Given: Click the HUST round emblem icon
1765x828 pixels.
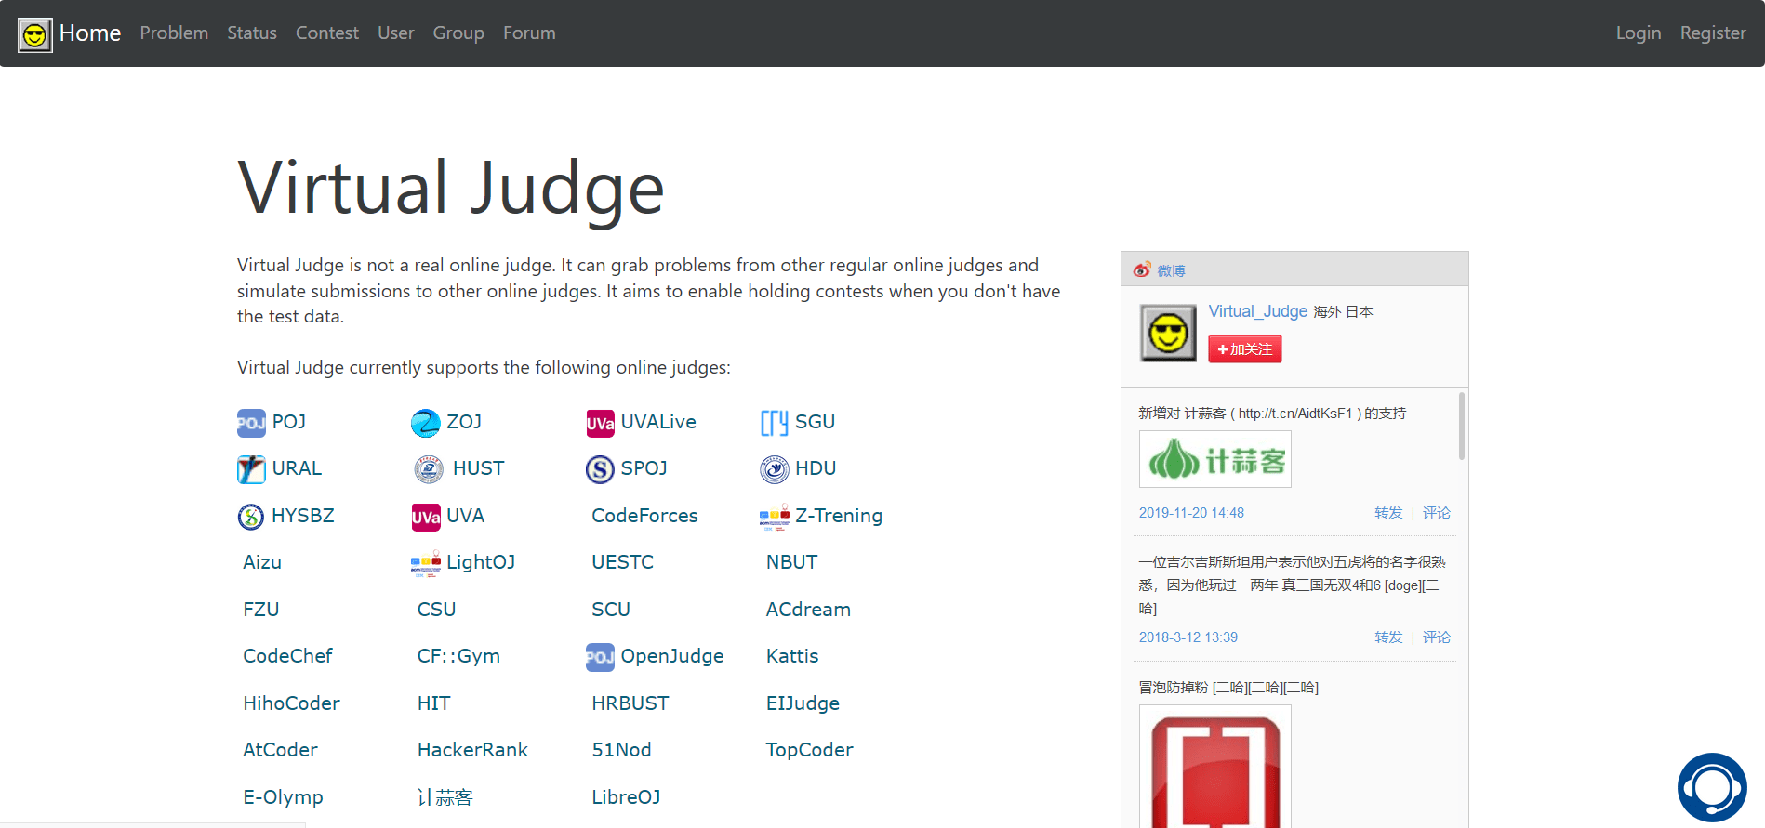Looking at the screenshot, I should [x=429, y=469].
